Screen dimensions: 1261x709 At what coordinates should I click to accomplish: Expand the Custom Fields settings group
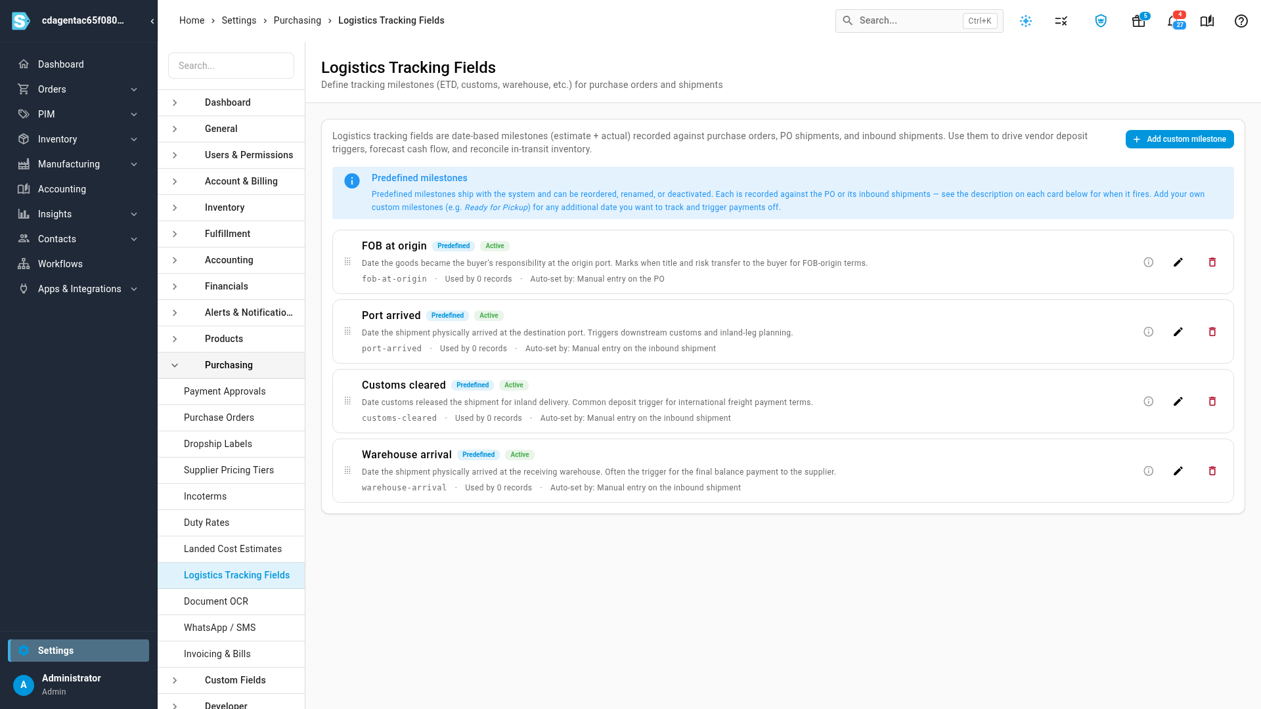pyautogui.click(x=231, y=680)
